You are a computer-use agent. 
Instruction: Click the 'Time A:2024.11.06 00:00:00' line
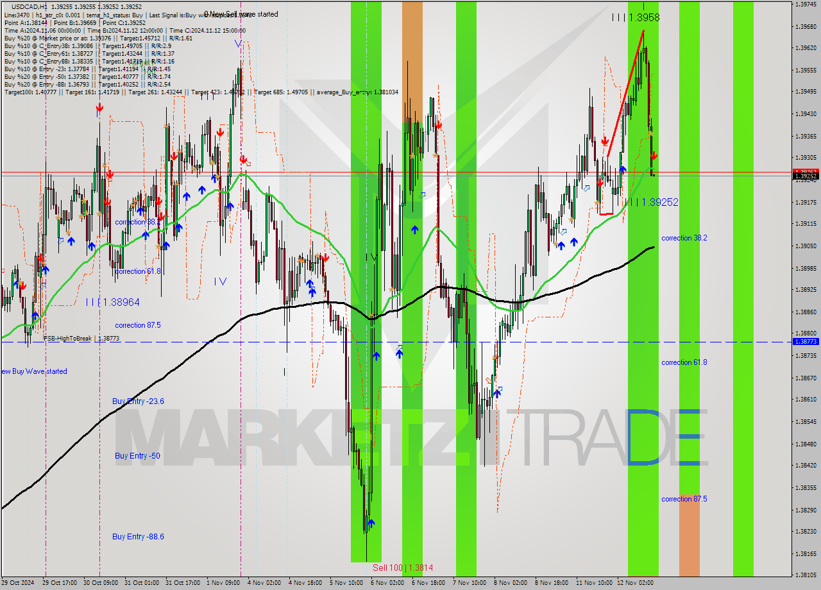124,30
